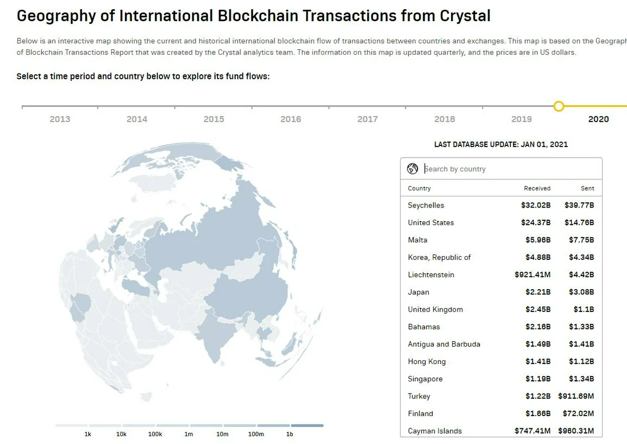
Task: Select the 2020 time period
Action: tap(598, 119)
